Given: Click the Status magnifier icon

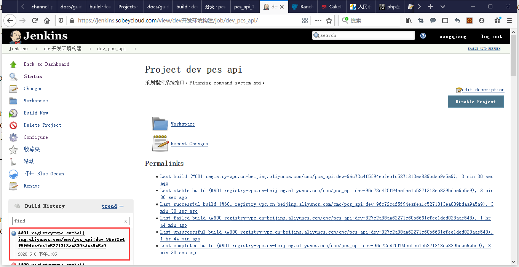Looking at the screenshot, I should tap(13, 76).
